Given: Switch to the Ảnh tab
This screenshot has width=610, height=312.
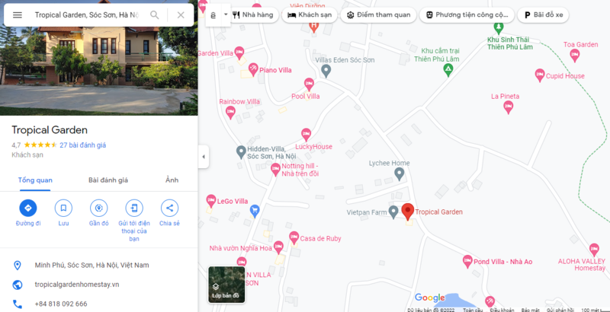Looking at the screenshot, I should point(172,180).
